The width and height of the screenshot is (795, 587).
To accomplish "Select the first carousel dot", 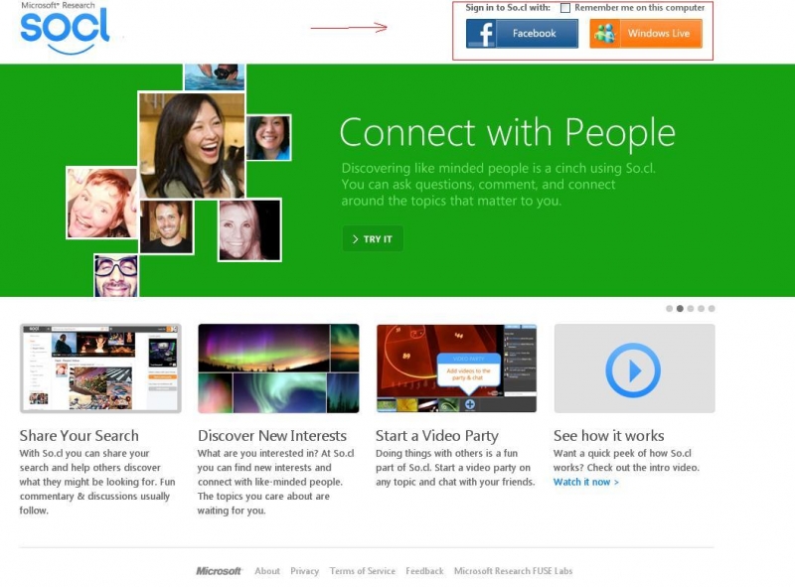I will coord(669,308).
